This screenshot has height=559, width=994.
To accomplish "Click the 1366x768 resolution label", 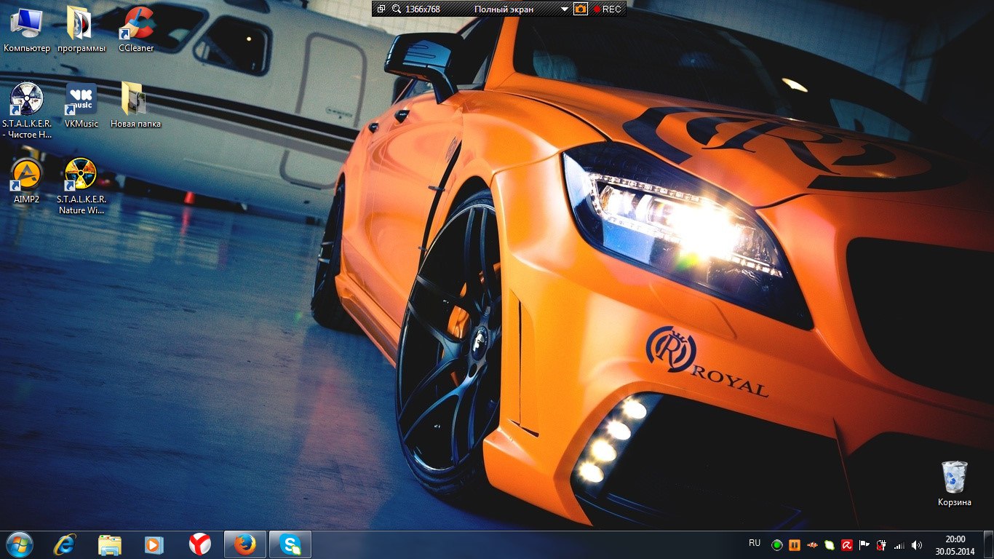I will point(423,9).
